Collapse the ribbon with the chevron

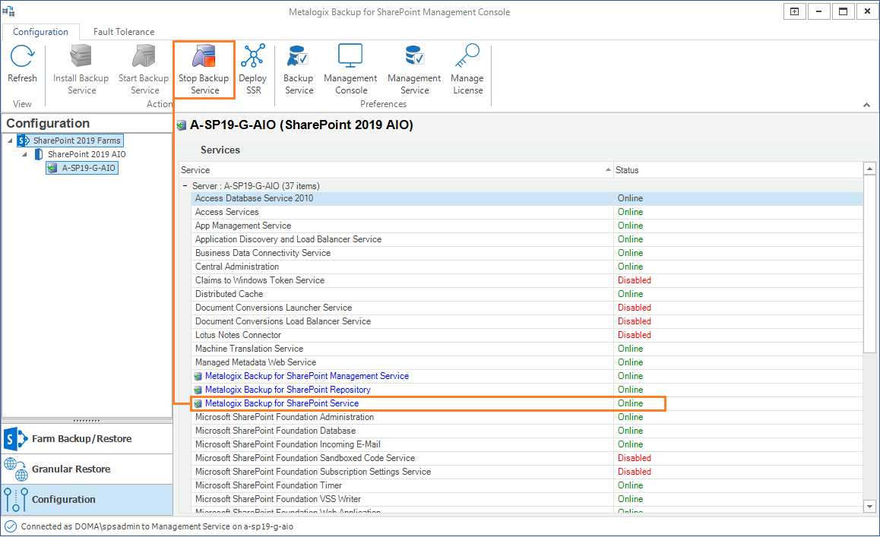[866, 105]
